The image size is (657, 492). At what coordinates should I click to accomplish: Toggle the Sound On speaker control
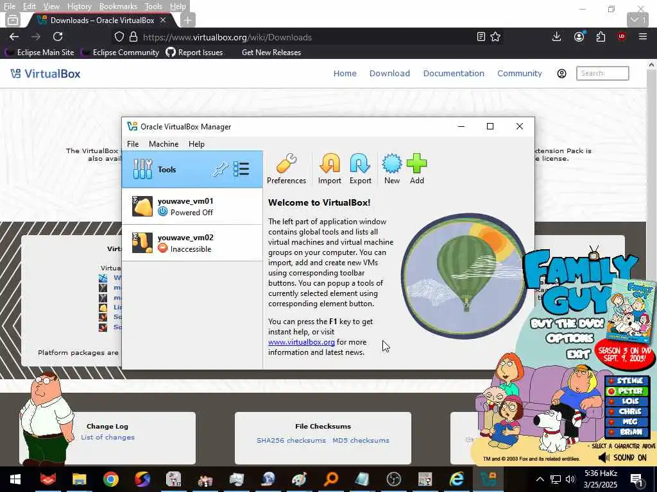[622, 457]
